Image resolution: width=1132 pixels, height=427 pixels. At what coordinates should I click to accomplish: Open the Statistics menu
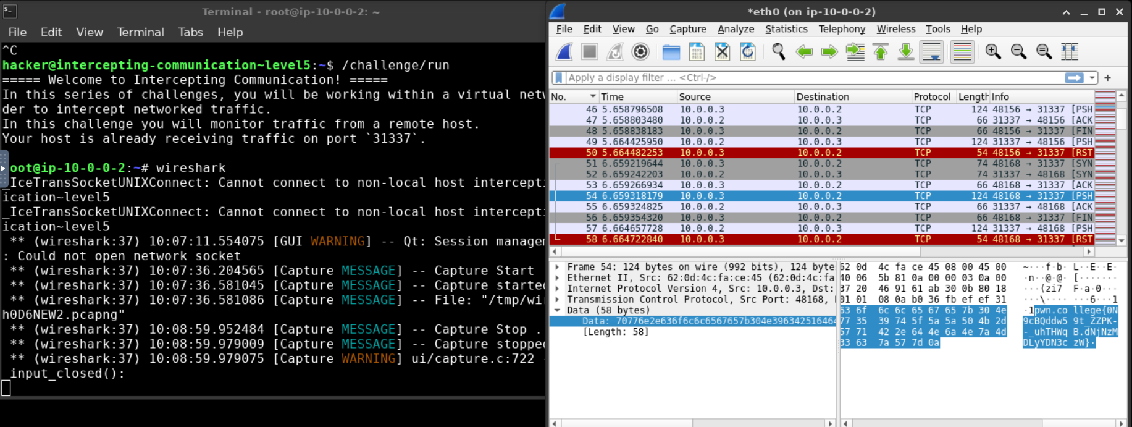(786, 29)
